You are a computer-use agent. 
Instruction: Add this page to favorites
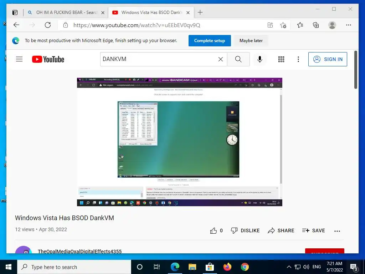pyautogui.click(x=283, y=25)
